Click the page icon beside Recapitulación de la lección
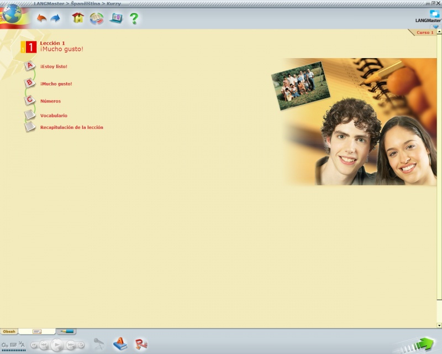Image resolution: width=442 pixels, height=354 pixels. coord(30,127)
